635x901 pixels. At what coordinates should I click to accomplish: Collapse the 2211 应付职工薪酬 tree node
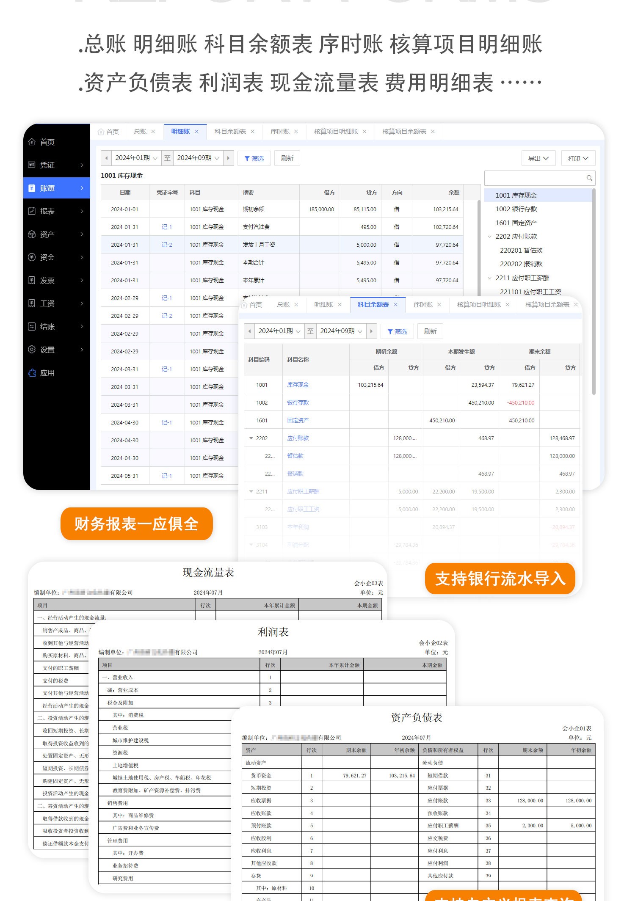(x=490, y=278)
